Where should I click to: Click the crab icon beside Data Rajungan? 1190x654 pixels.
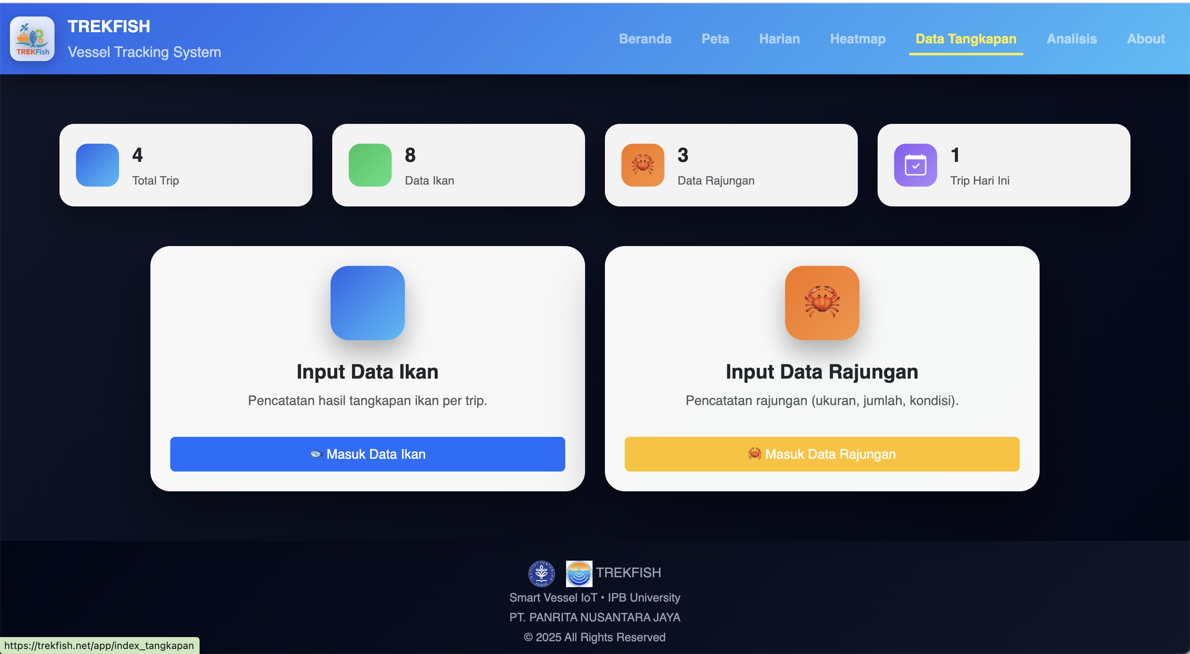coord(643,165)
